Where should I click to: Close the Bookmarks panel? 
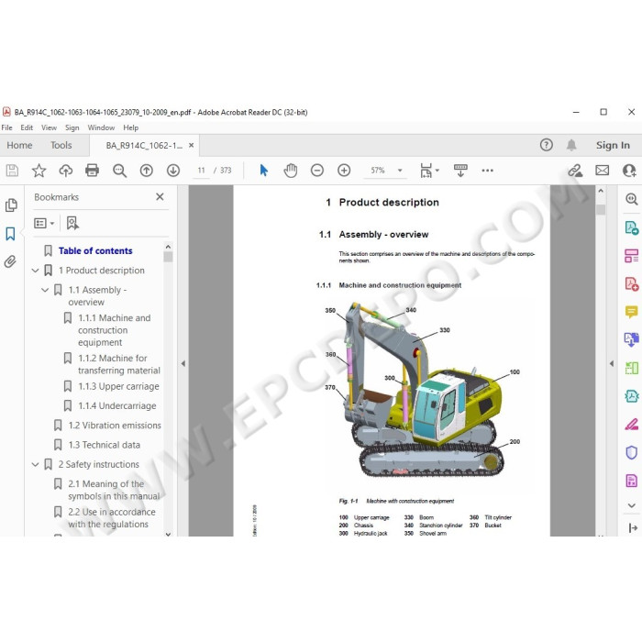[160, 197]
